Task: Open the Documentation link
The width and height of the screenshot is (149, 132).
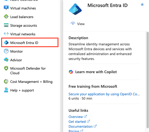Action: click(81, 126)
